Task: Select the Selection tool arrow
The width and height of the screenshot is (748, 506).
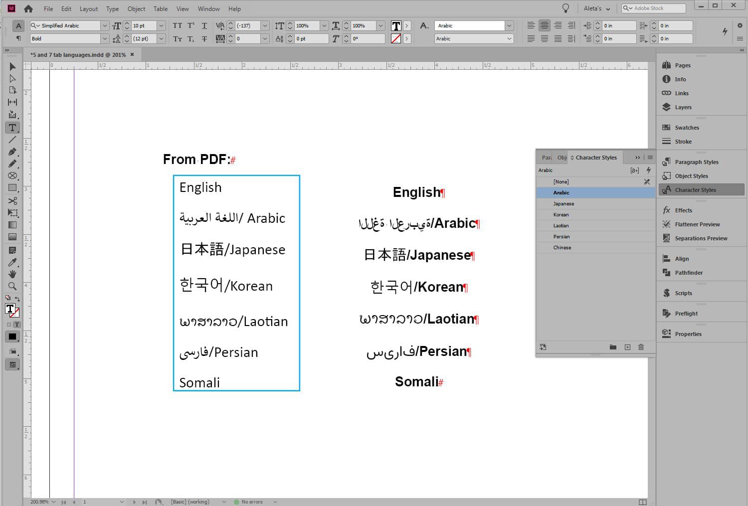Action: tap(12, 66)
